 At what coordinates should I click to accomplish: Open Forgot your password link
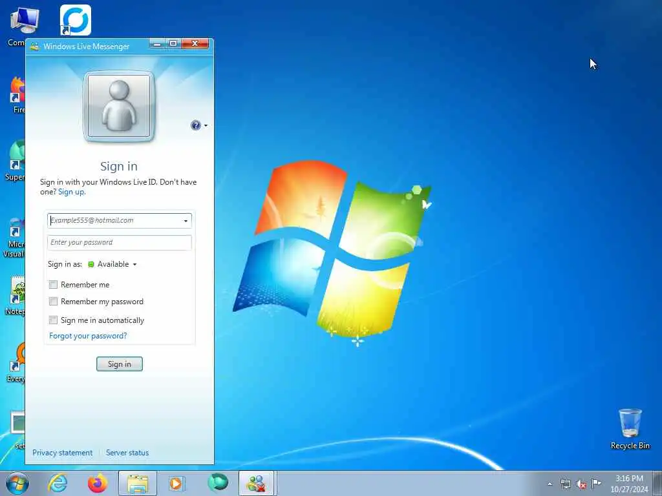pyautogui.click(x=88, y=336)
